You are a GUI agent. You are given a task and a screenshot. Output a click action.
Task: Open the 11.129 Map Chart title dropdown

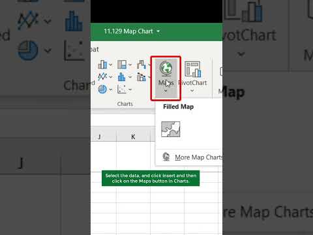click(158, 31)
